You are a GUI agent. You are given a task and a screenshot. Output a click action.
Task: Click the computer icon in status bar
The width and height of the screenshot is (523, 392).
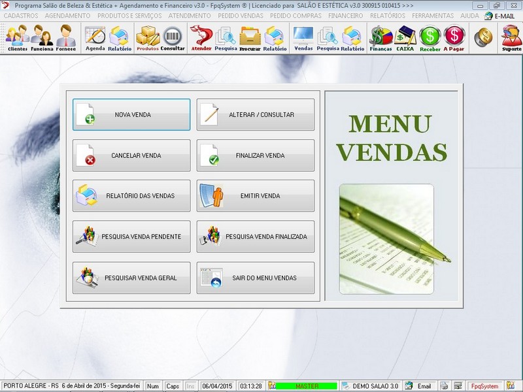[x=458, y=386]
